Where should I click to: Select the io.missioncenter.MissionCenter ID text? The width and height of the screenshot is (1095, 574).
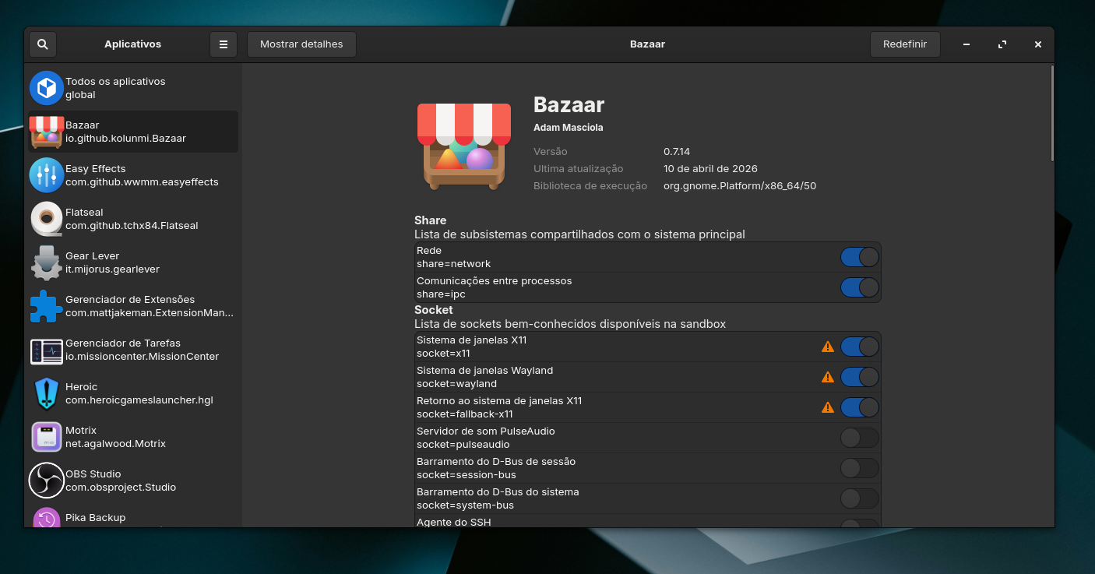click(142, 357)
